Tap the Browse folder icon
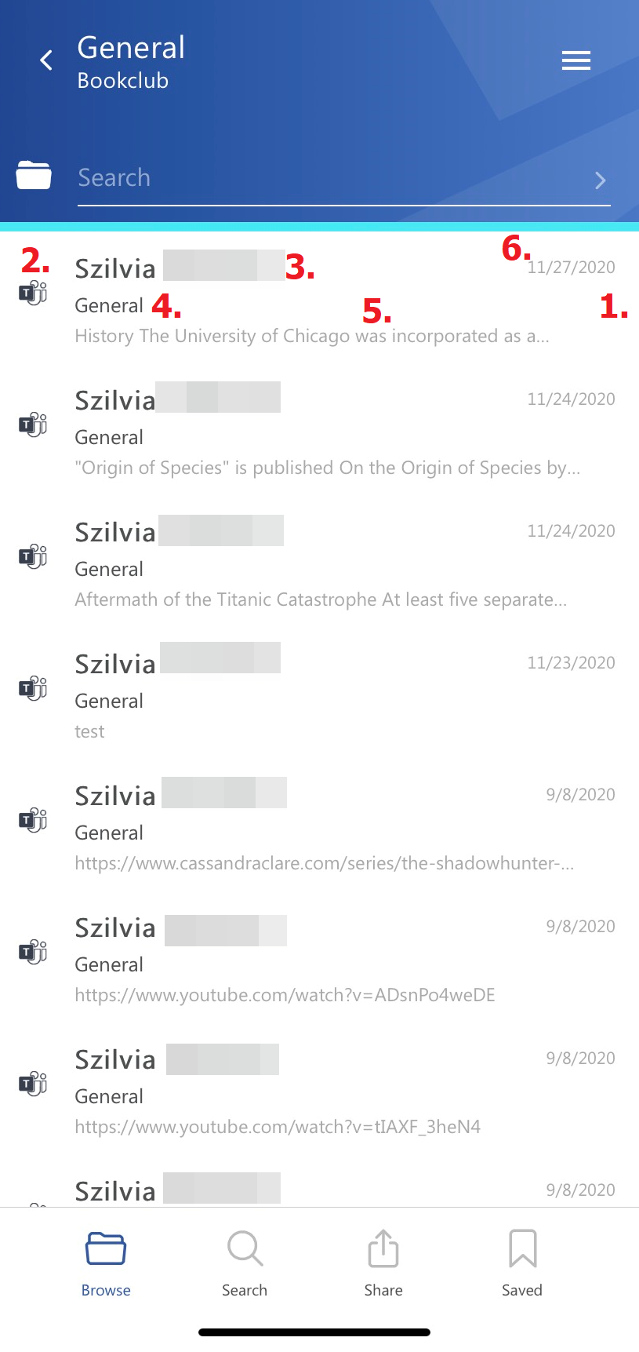This screenshot has height=1352, width=639. pyautogui.click(x=106, y=1248)
